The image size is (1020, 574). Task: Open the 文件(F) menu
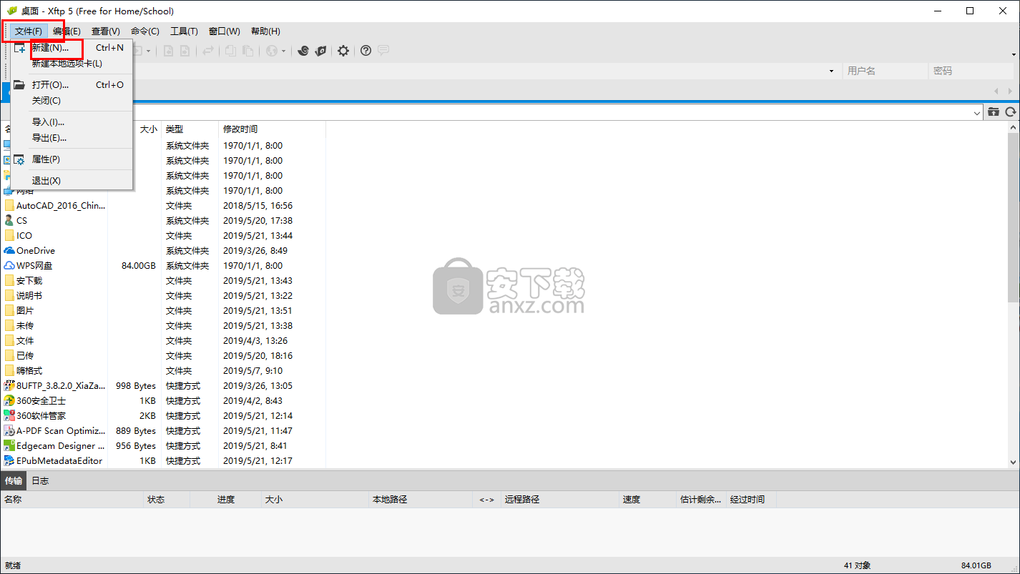point(29,31)
